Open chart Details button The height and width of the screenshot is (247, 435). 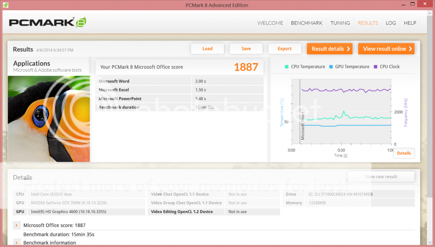tap(404, 153)
